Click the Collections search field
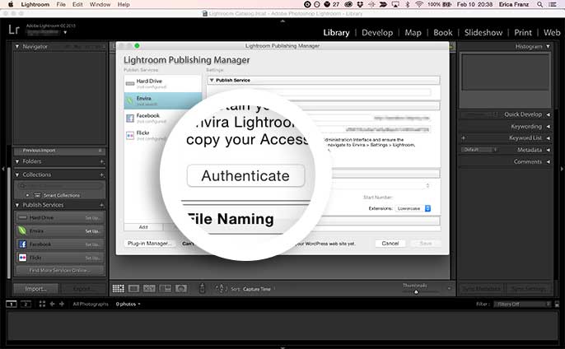The image size is (565, 349). (59, 185)
